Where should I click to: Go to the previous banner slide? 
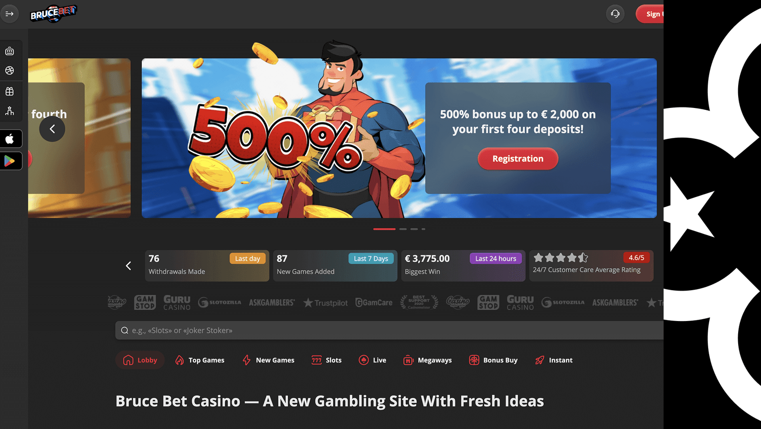click(52, 129)
